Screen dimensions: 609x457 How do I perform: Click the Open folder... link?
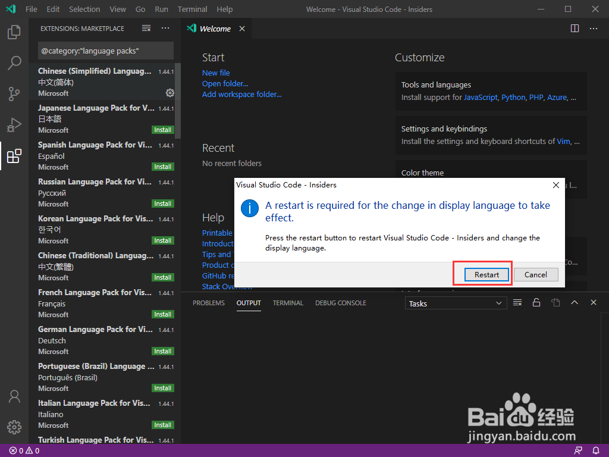coord(225,83)
